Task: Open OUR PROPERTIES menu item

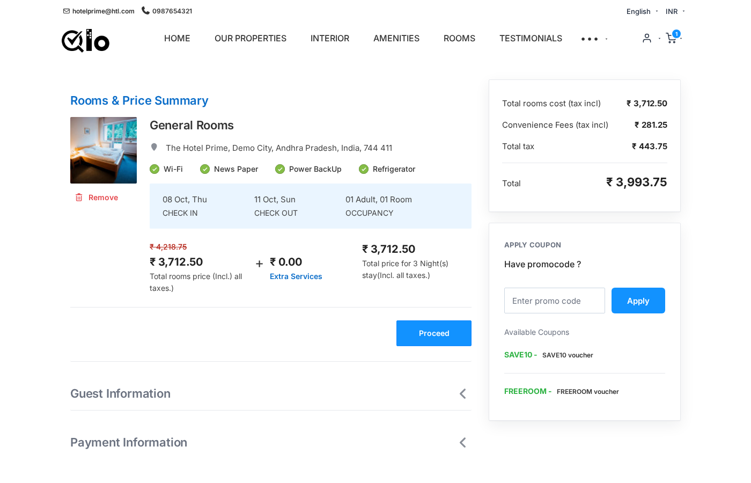Action: 251,38
